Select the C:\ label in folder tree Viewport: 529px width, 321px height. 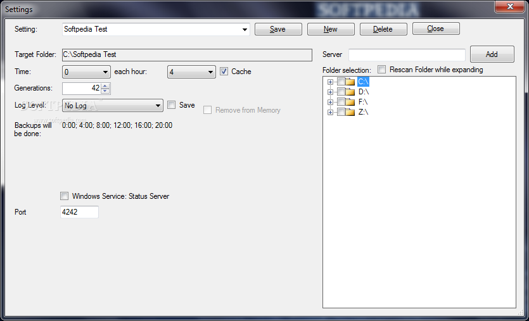pos(363,82)
